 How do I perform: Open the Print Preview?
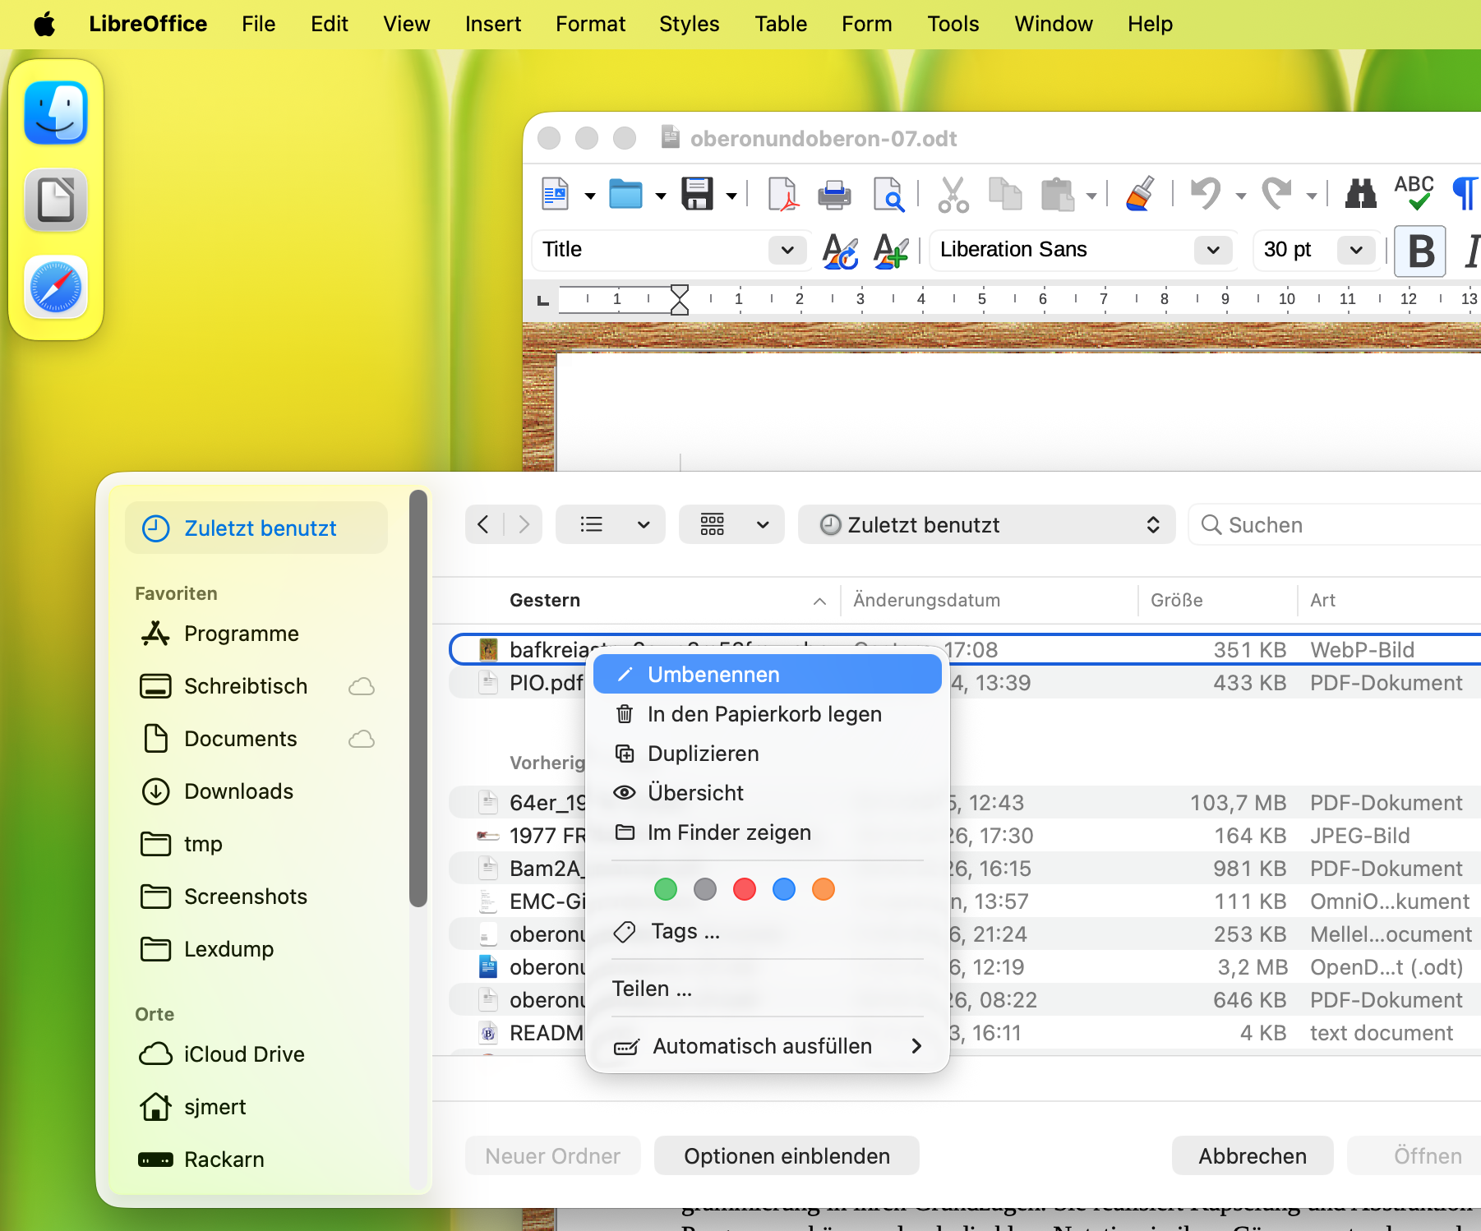tap(889, 194)
